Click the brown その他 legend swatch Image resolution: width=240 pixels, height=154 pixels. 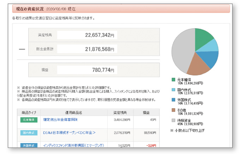(x=174, y=110)
